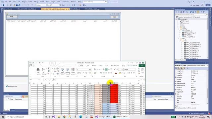
Task: Toggle Italic formatting in Excel ribbon
Action: [x=132, y=73]
